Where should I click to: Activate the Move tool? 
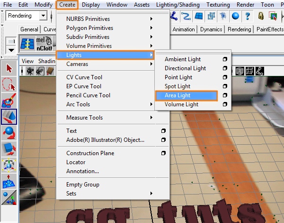pyautogui.click(x=9, y=117)
